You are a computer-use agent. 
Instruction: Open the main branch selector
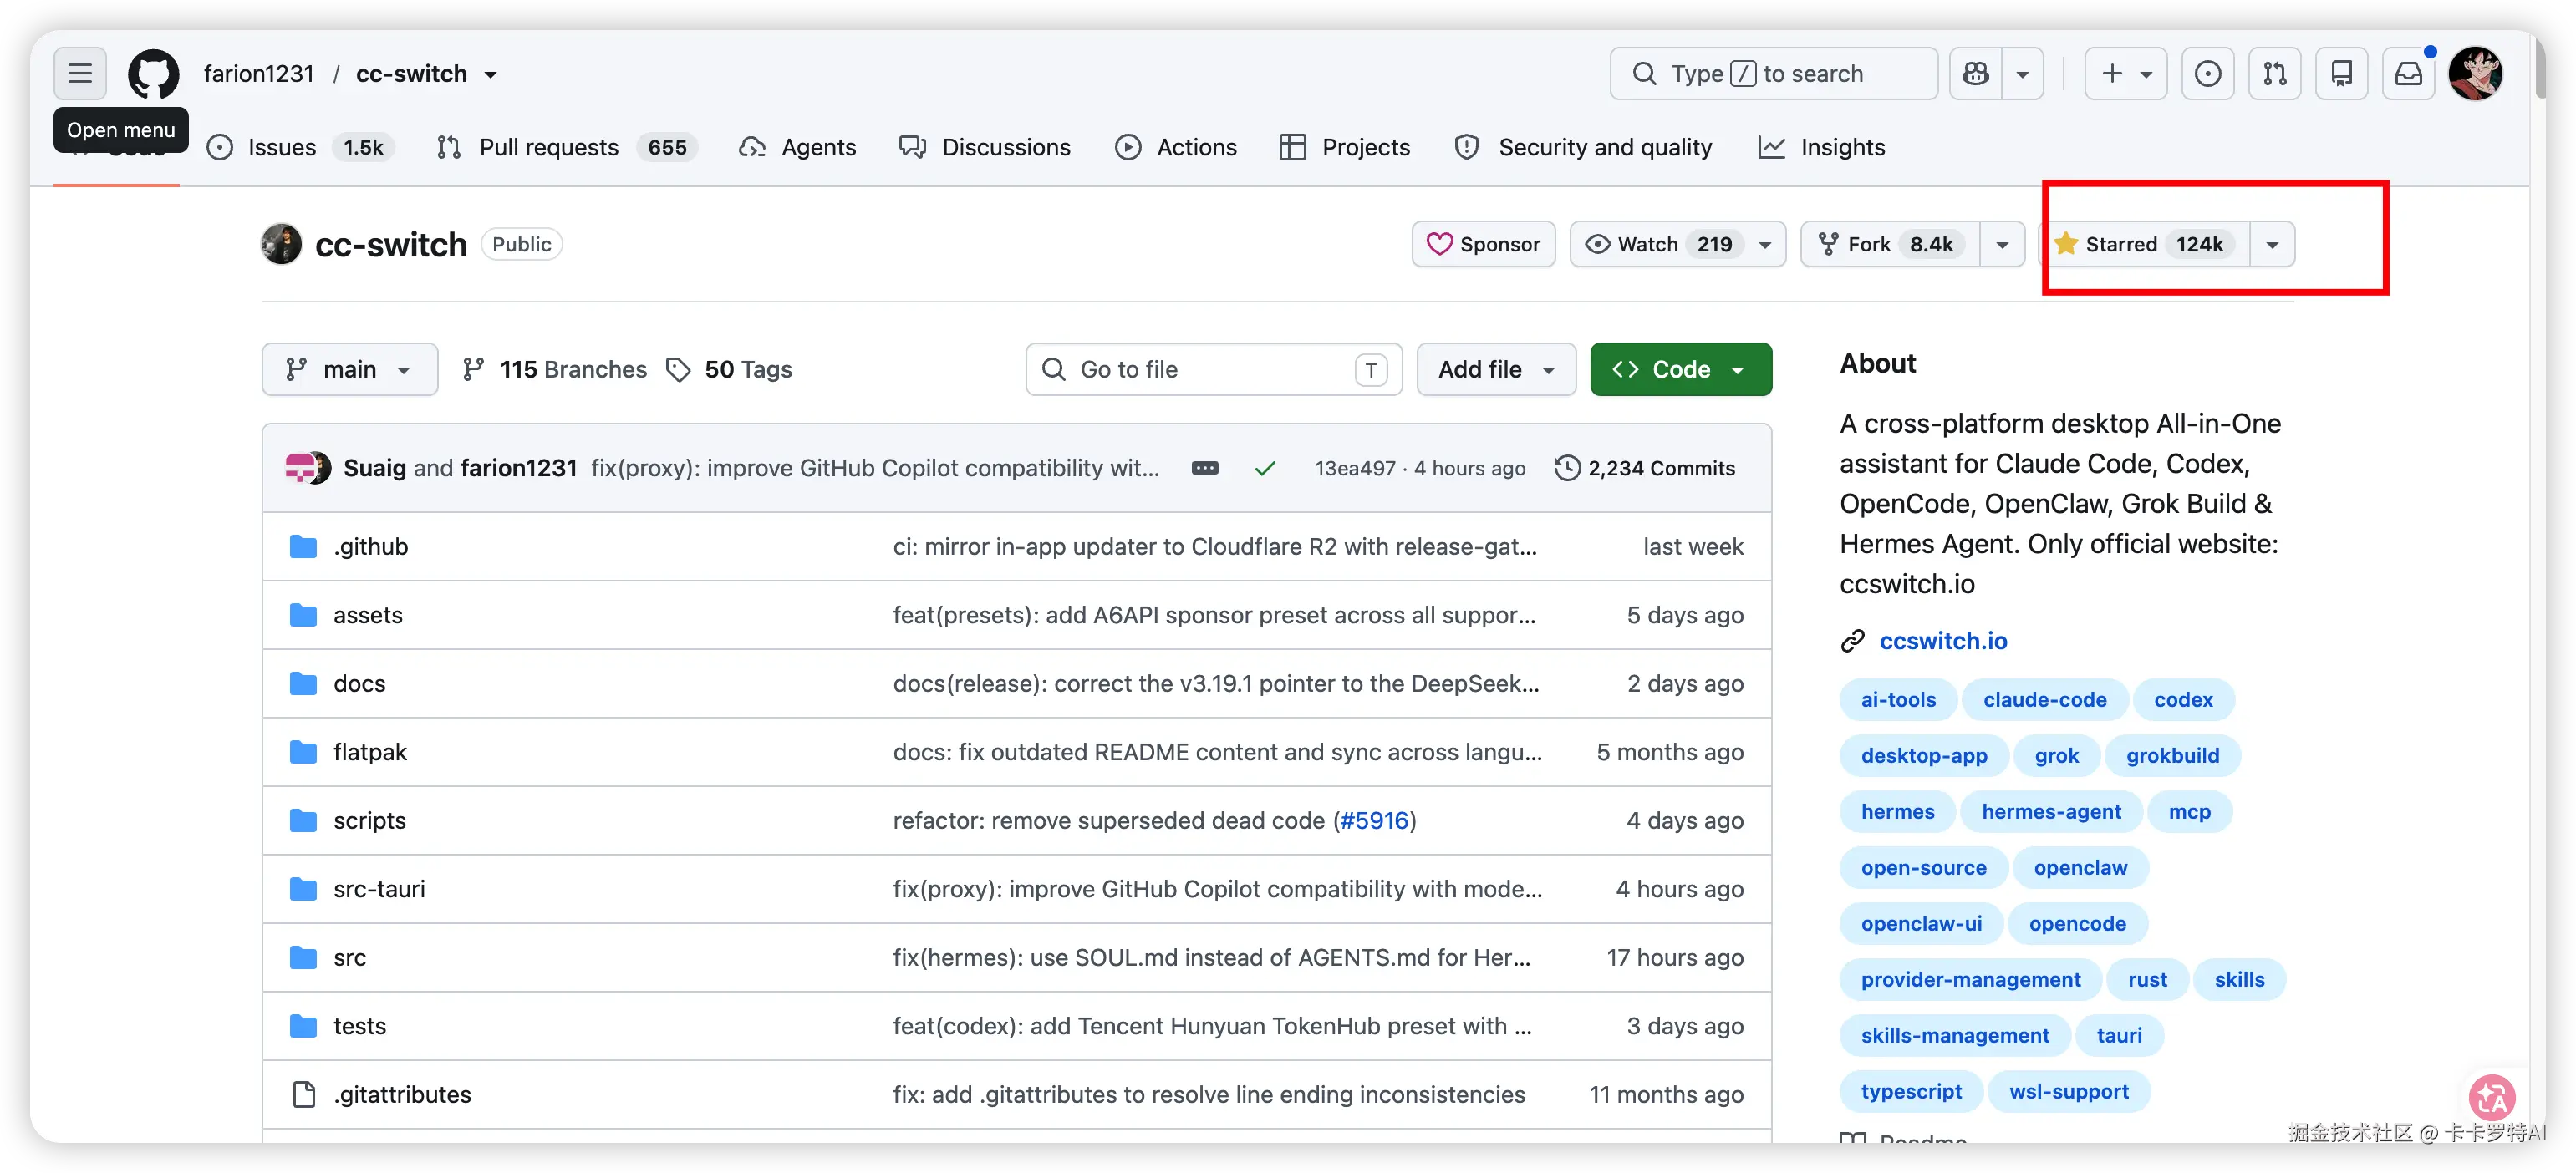click(349, 369)
